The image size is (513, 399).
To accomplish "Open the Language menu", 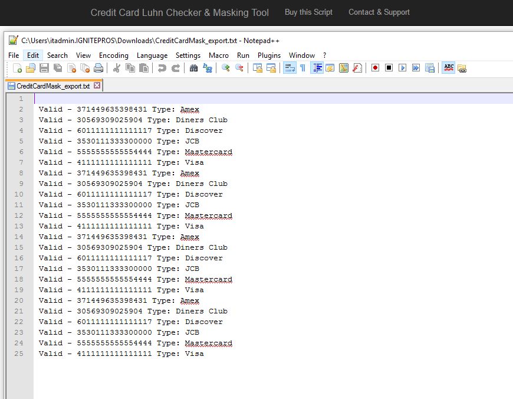I will click(152, 55).
